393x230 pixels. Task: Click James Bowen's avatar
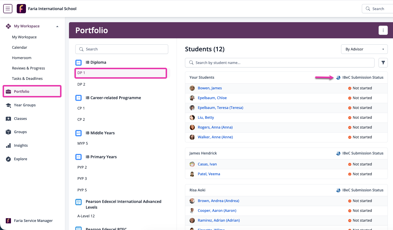click(192, 88)
